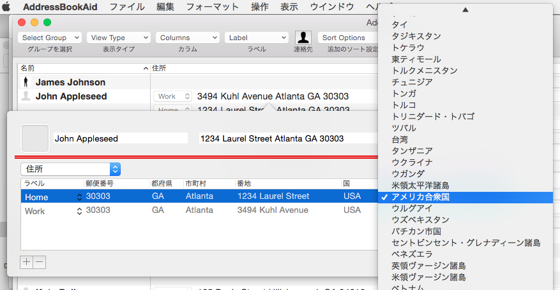Open the ファイル menu
Screen dimensions: 560x290
point(127,7)
